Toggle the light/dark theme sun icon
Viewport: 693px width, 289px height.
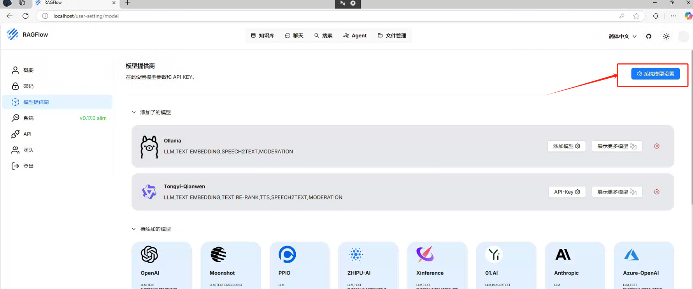666,36
